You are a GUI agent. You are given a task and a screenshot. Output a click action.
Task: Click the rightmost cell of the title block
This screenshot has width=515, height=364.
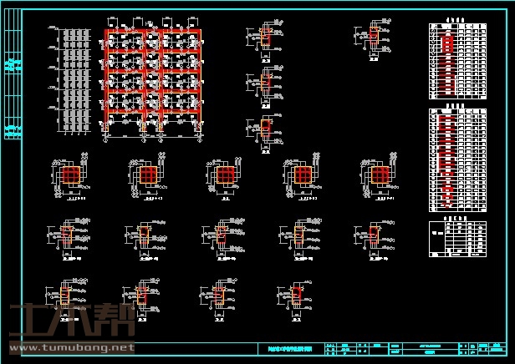click(501, 350)
